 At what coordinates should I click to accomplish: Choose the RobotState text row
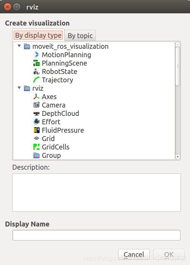pyautogui.click(x=59, y=71)
